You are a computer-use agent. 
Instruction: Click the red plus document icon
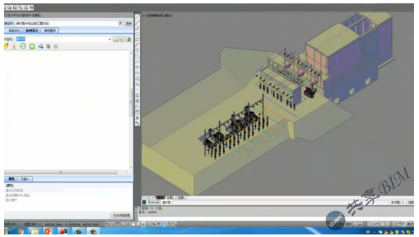pyautogui.click(x=14, y=47)
